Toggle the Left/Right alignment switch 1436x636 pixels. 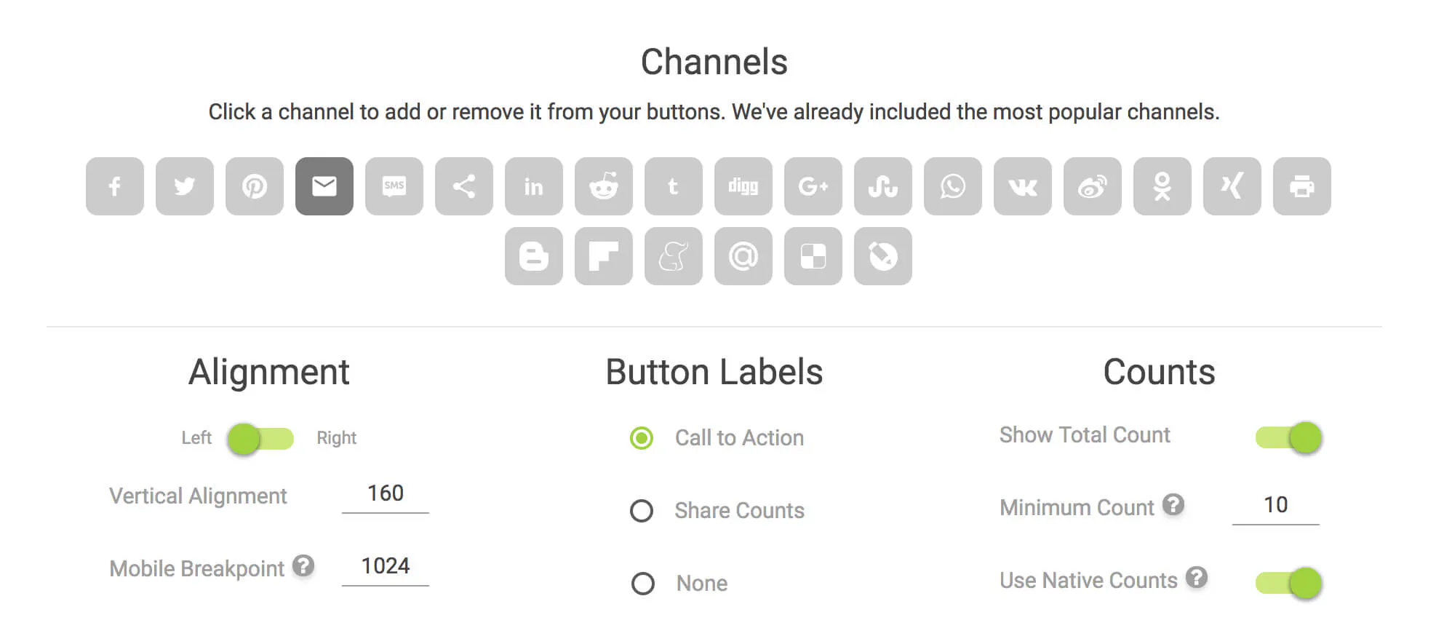coord(260,439)
